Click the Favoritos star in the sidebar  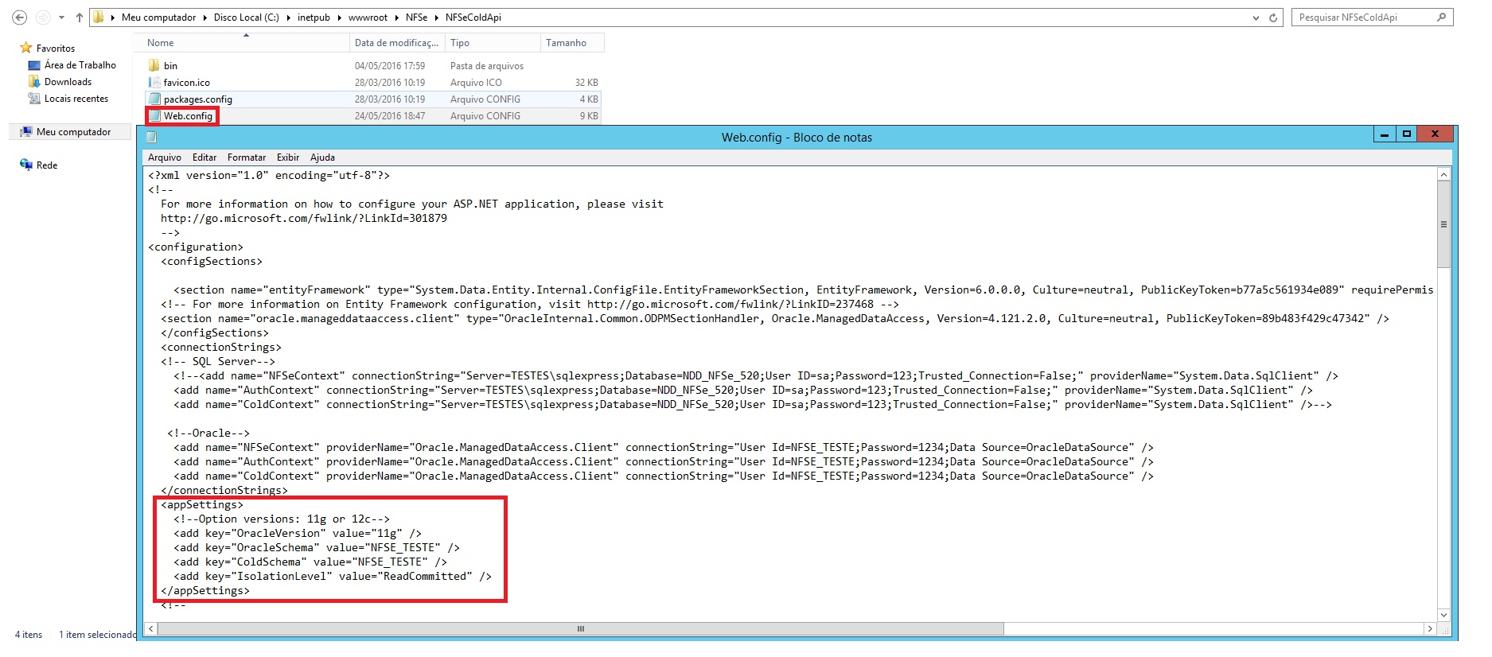[26, 49]
